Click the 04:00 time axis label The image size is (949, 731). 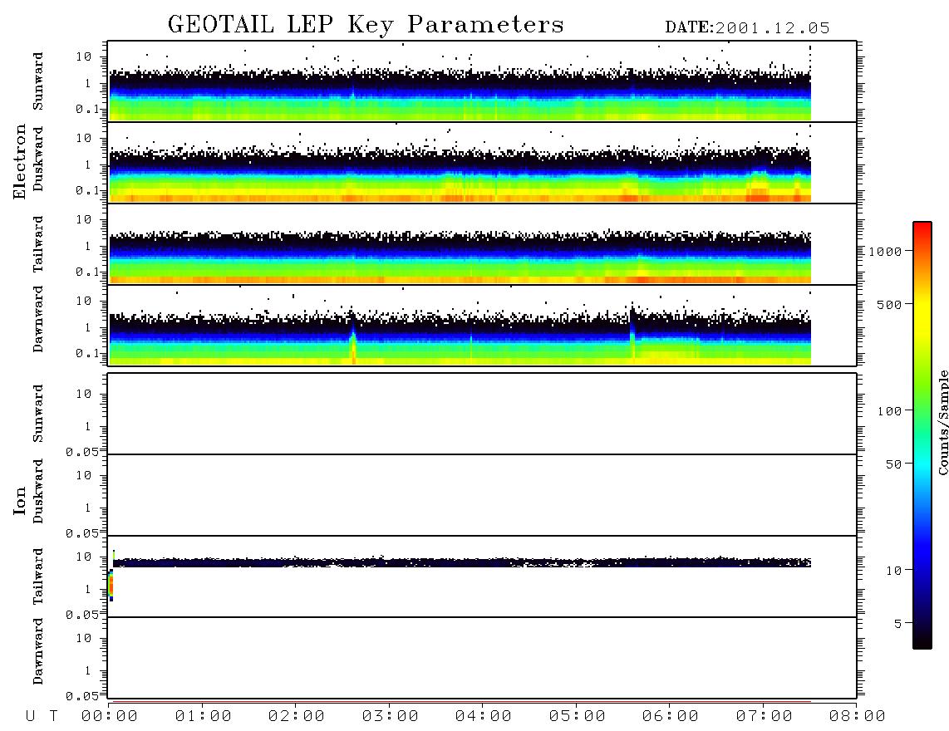484,717
